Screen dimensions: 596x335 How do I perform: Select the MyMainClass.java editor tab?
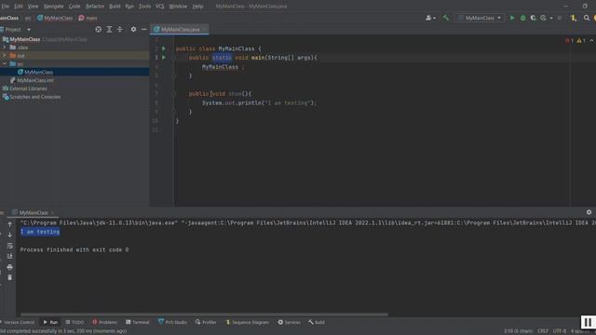180,29
